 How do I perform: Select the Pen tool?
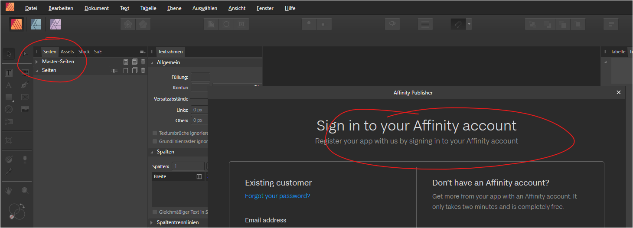25,85
